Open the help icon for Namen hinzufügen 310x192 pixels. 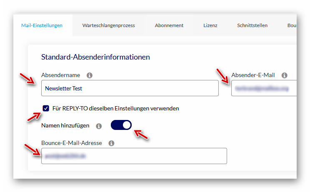[99, 126]
